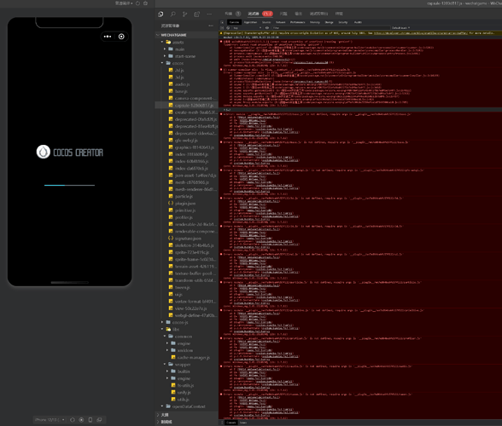Toggle the eye live-expression icon in console

(267, 28)
